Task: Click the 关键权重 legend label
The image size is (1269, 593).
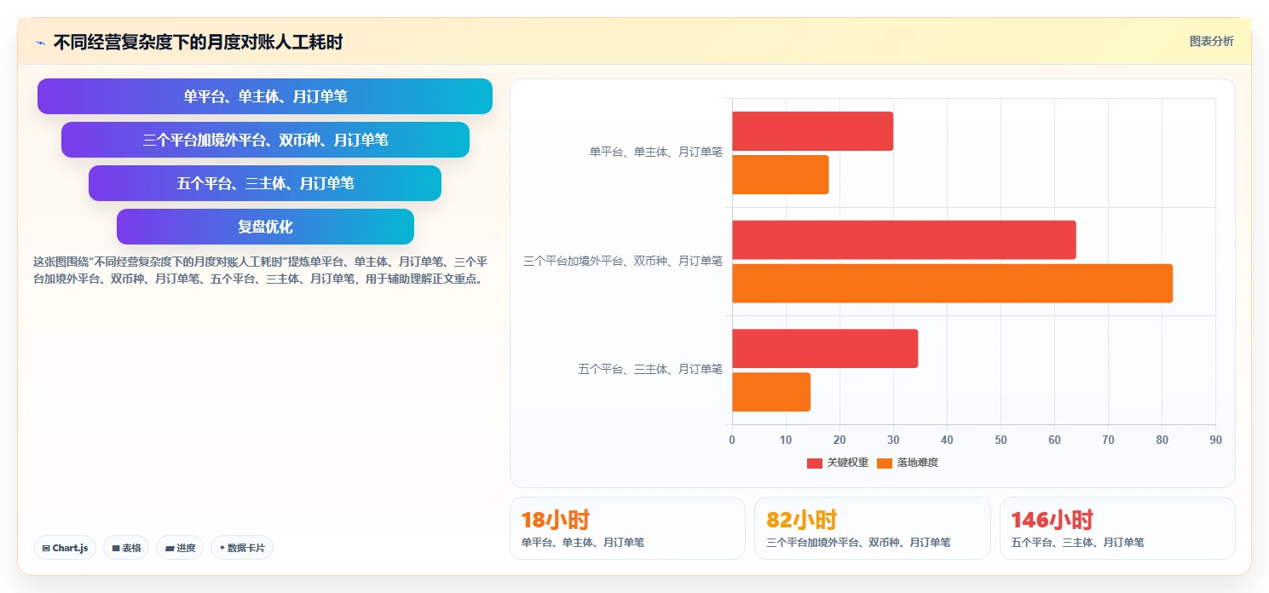Action: click(x=848, y=463)
